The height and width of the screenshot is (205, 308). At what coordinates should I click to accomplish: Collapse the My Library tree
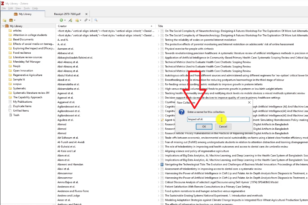(3, 26)
